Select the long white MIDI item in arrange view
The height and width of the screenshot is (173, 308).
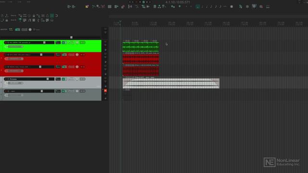coord(171,83)
